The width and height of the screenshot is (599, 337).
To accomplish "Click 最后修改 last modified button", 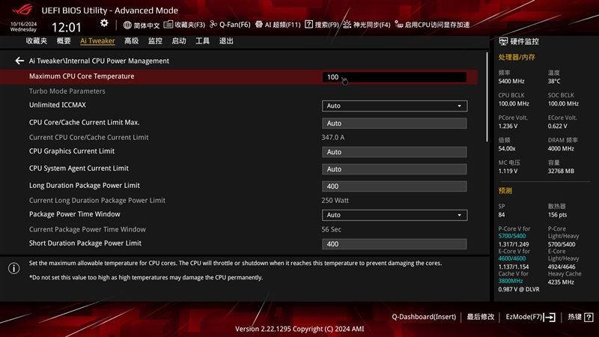I will pos(480,317).
